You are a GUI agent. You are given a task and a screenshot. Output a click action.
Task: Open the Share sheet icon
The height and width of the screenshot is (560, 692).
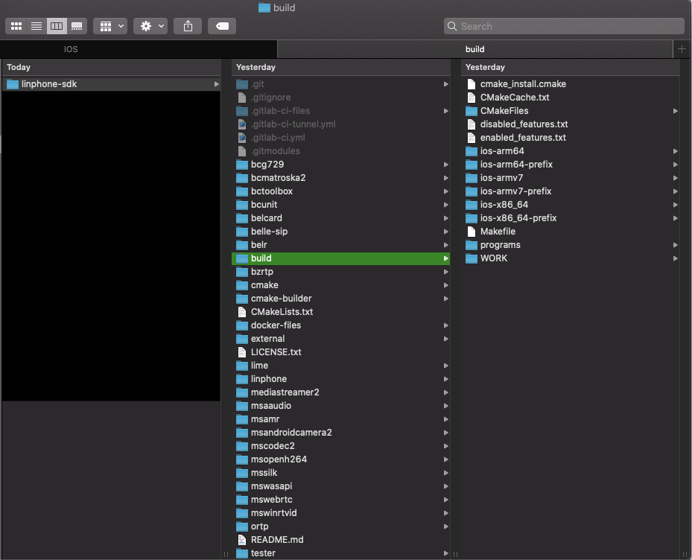pos(187,25)
